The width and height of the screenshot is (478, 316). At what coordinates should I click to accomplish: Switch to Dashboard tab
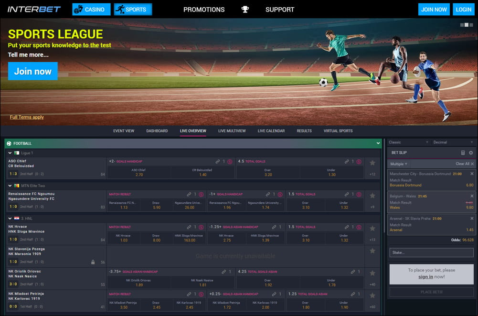tap(157, 131)
